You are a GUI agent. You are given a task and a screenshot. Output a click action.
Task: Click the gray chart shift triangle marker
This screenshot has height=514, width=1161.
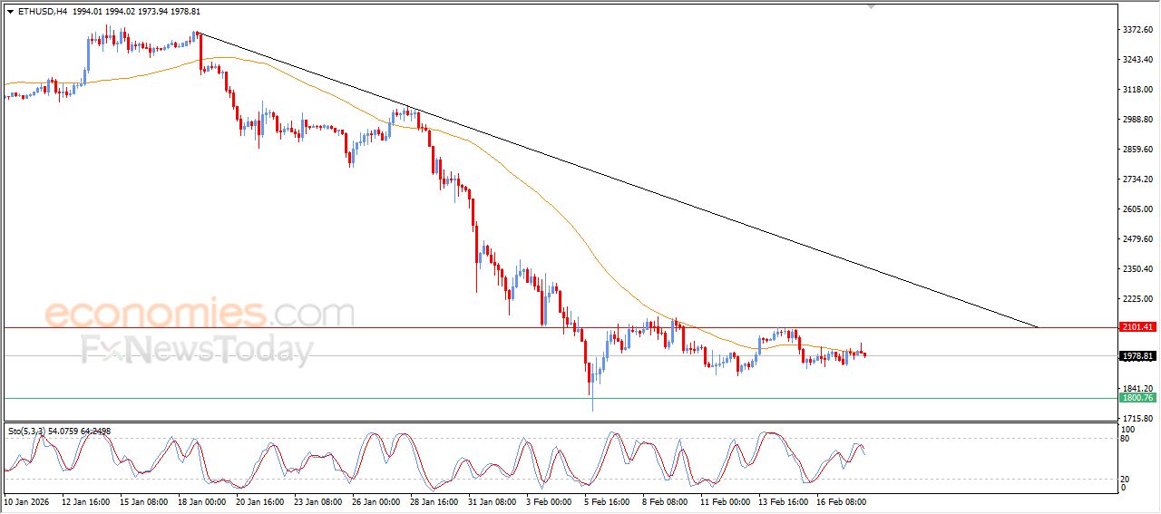[872, 7]
